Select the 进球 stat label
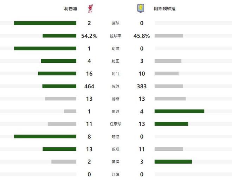 click(x=115, y=23)
